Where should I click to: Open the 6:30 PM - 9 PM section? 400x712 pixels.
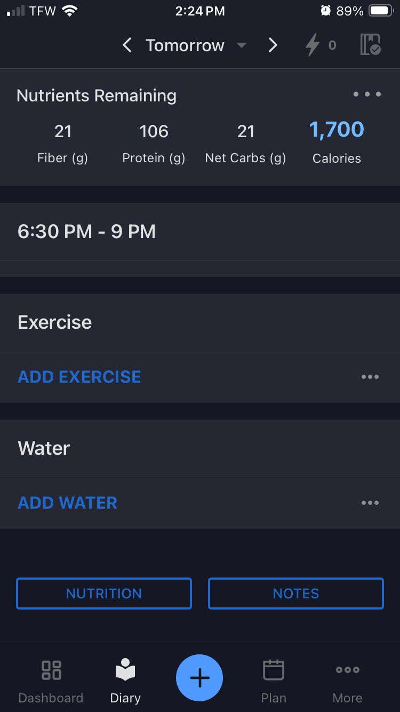tap(200, 232)
